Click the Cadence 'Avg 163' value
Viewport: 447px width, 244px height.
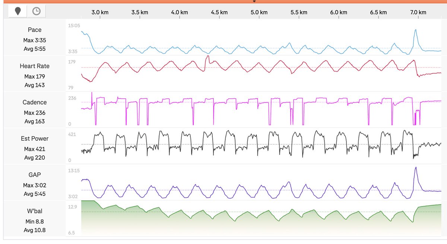pyautogui.click(x=35, y=121)
